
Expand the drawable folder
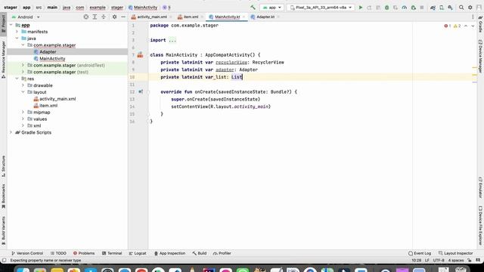coord(23,85)
